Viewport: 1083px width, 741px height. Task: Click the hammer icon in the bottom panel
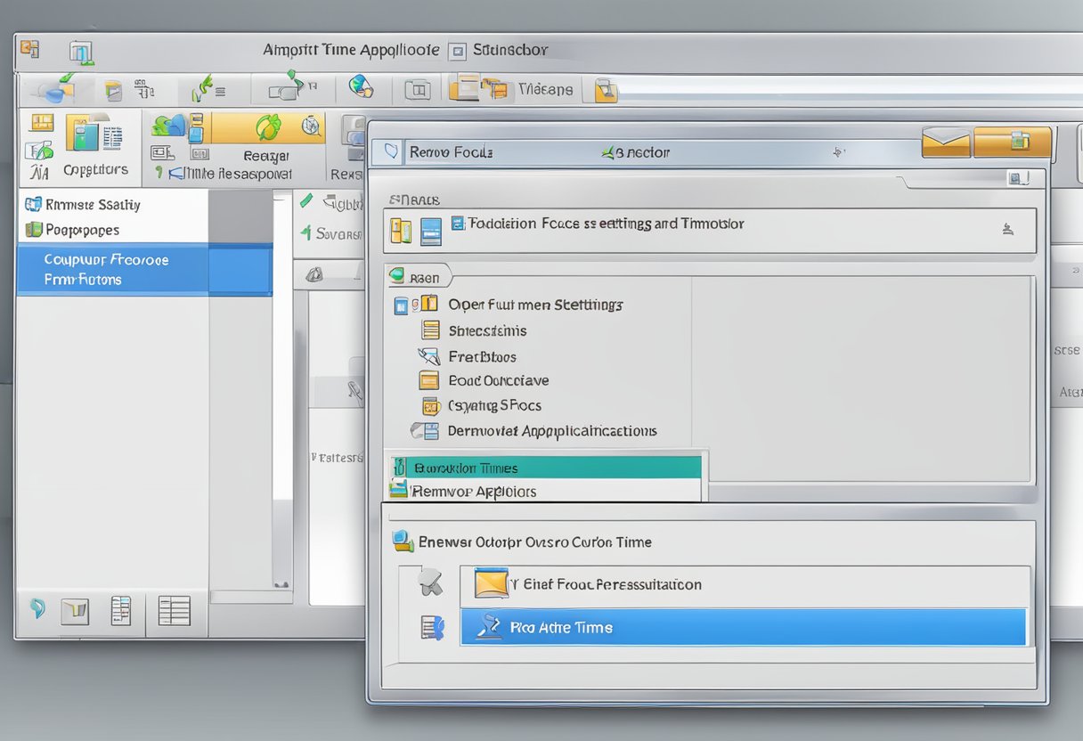coord(430,584)
